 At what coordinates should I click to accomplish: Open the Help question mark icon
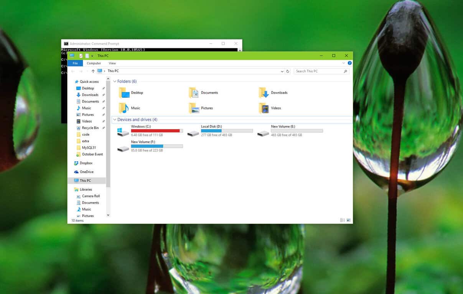point(349,63)
